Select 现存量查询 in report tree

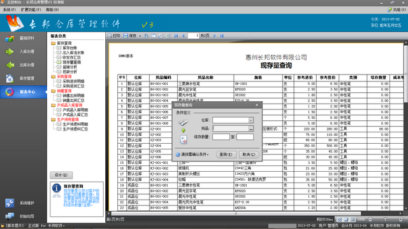pos(71,62)
